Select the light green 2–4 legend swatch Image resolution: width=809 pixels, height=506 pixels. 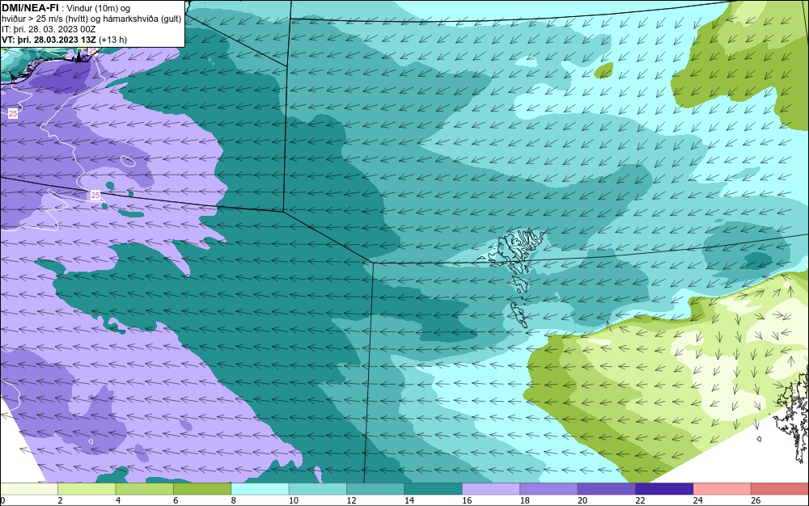coord(87,489)
